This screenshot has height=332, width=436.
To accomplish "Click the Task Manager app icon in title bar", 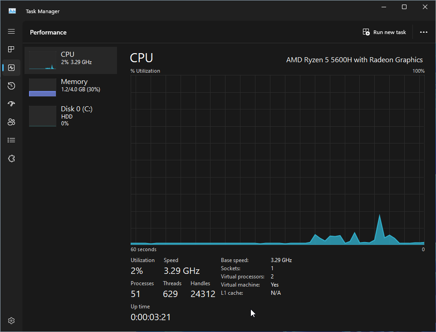I will point(12,11).
